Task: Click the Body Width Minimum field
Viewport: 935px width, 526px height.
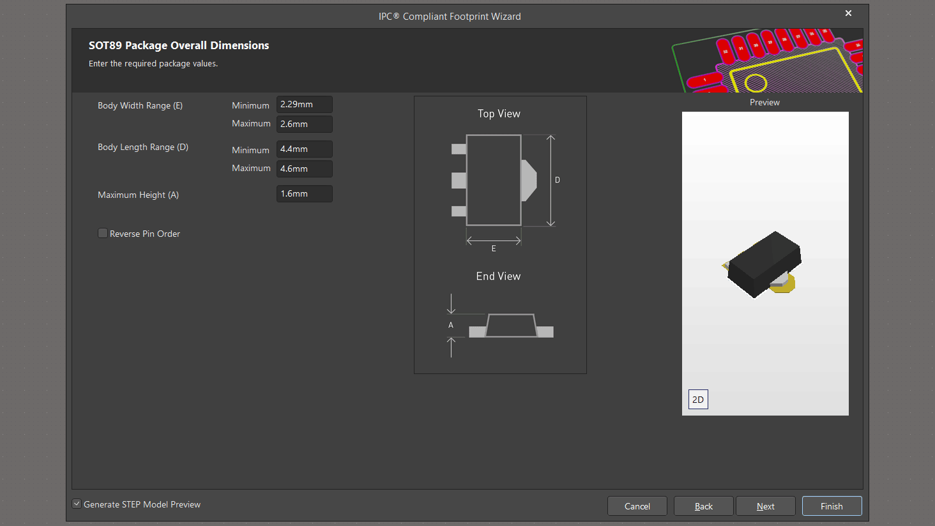Action: pyautogui.click(x=304, y=105)
